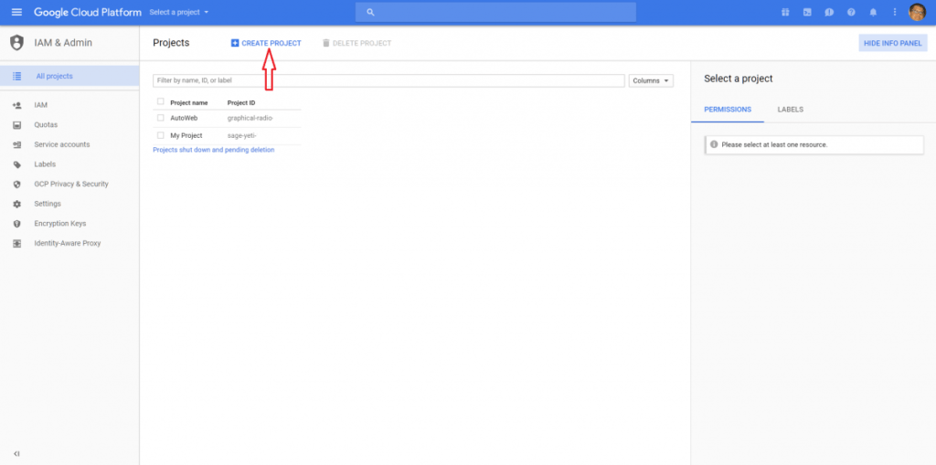Expand the Columns dropdown

click(x=651, y=80)
